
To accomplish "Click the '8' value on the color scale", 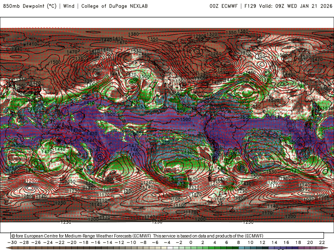I will [x=238, y=242].
